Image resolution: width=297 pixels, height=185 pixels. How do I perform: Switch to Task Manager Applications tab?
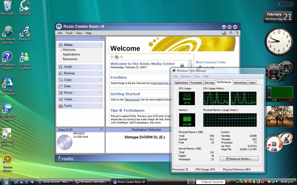click(181, 83)
